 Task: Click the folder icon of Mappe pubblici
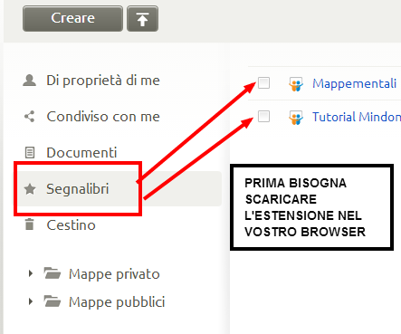(x=53, y=301)
